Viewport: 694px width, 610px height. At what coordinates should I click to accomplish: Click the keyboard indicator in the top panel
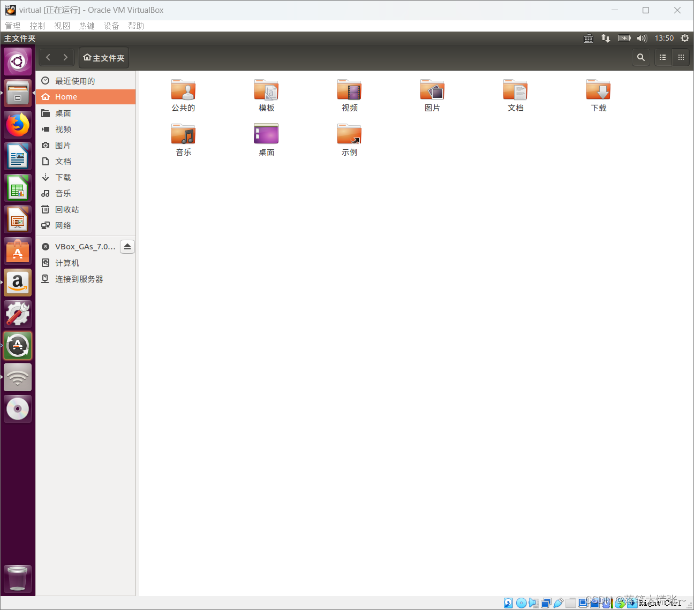[588, 38]
